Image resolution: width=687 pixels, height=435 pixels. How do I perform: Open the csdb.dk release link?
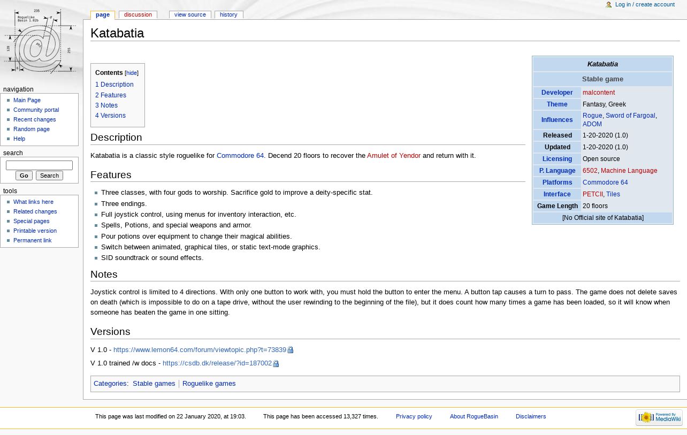[x=217, y=363]
